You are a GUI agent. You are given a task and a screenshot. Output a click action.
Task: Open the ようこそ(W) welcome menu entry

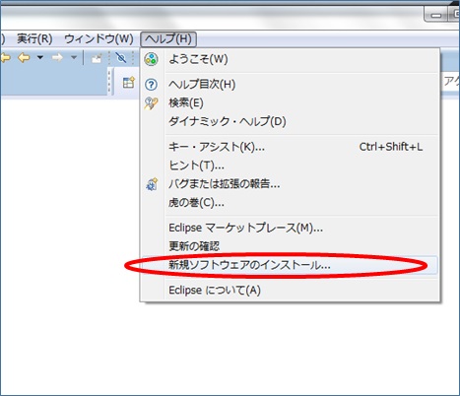(x=291, y=59)
